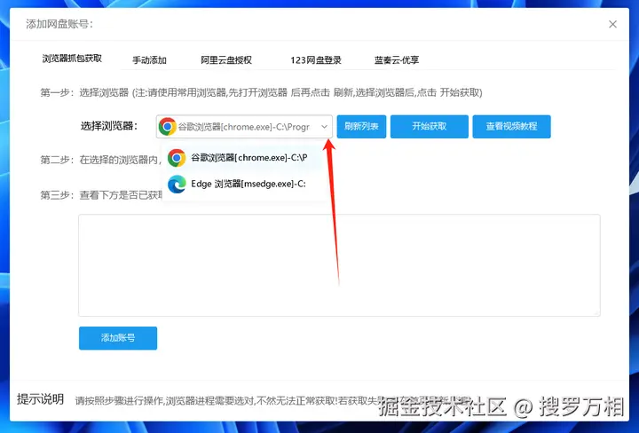Viewport: 639px width, 433px height.
Task: Click the 第三步 instruction text
Action: coord(101,195)
